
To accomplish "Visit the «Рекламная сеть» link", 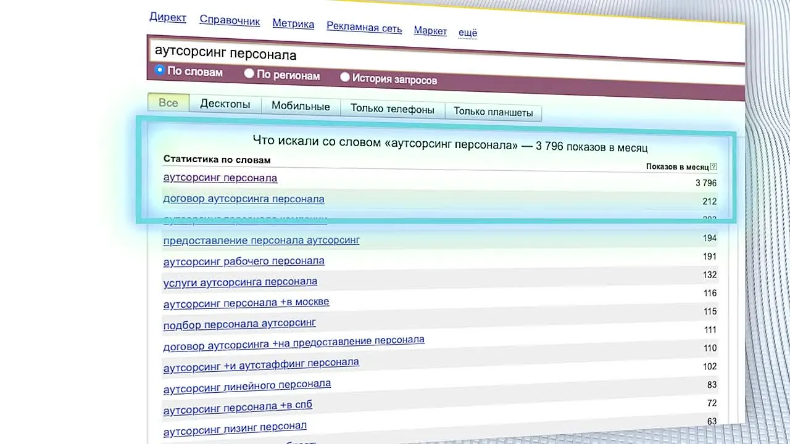I will pos(364,28).
